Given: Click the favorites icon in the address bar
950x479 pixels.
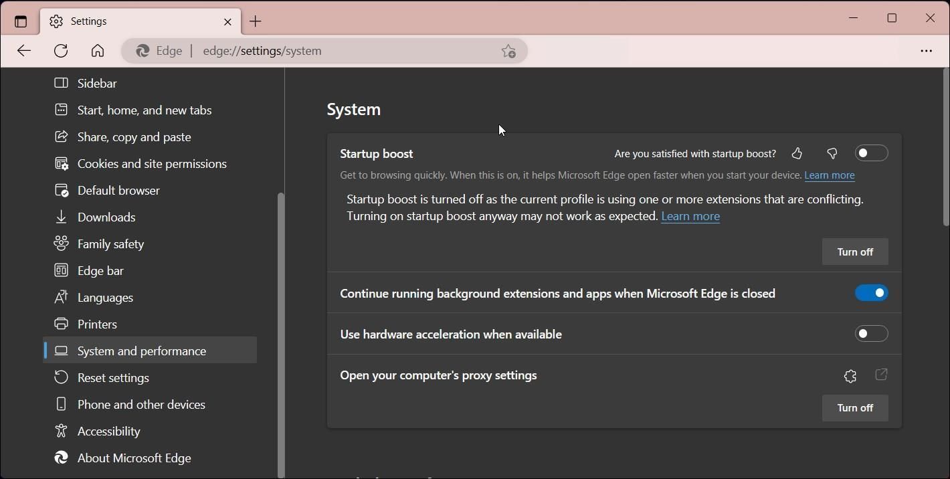Looking at the screenshot, I should tap(508, 51).
